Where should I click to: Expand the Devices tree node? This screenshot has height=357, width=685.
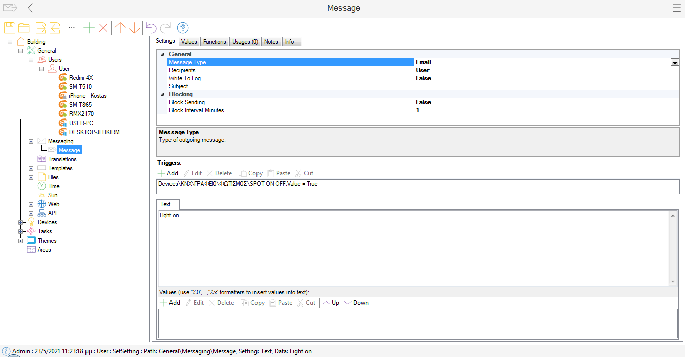pyautogui.click(x=21, y=222)
